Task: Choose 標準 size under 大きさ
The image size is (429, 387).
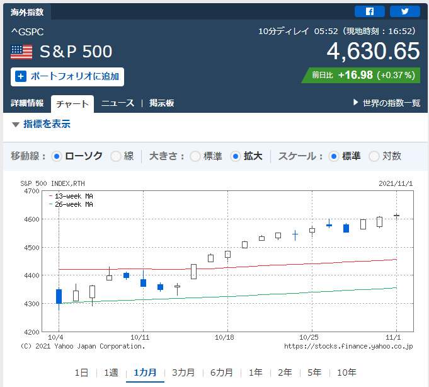Action: [x=195, y=156]
